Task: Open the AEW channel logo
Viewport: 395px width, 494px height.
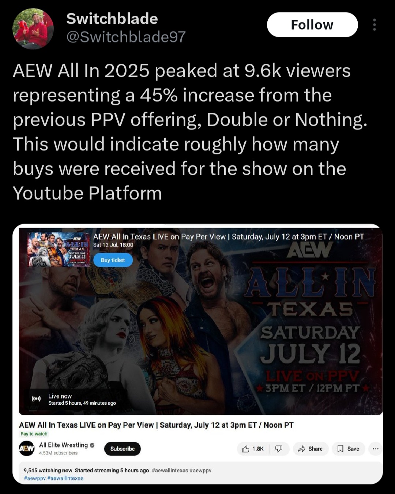Action: click(27, 449)
